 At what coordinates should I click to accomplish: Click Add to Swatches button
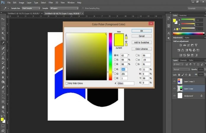(x=141, y=43)
